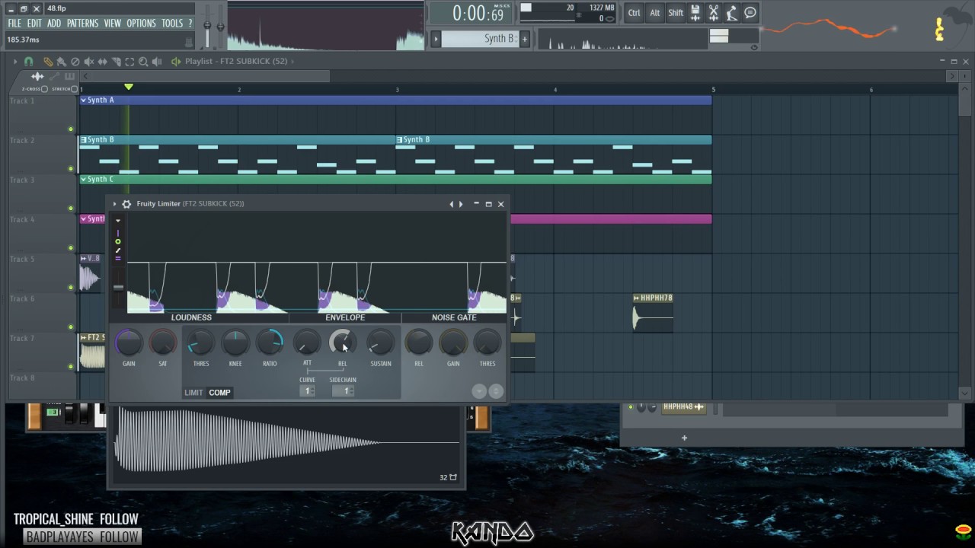Select pattern clip focus piano icon
This screenshot has width=975, height=548.
[70, 76]
